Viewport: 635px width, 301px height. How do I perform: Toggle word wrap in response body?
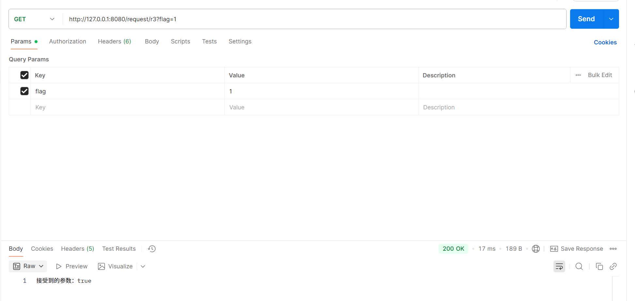click(559, 266)
